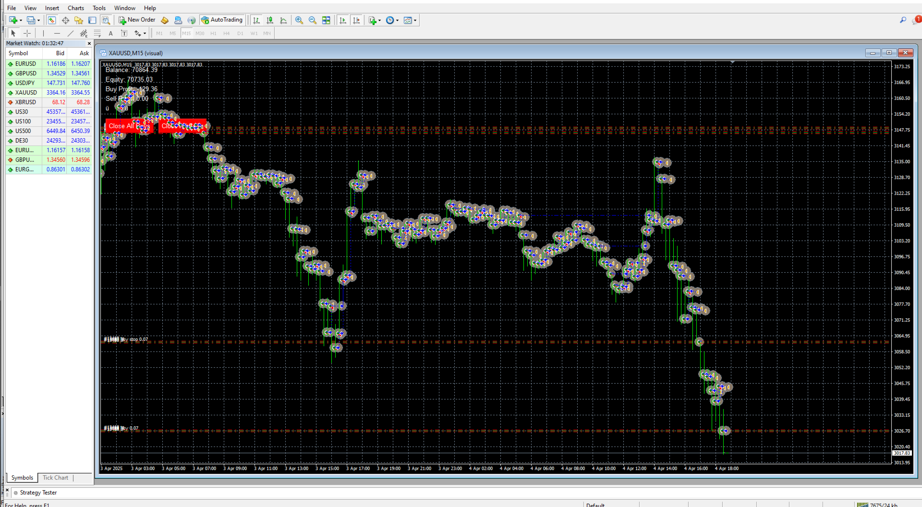Select the H4 timeframe
Screen dimensions: 922x507
227,33
